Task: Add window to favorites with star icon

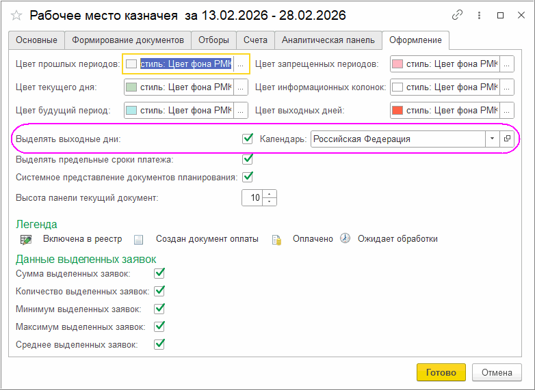Action: tap(17, 15)
